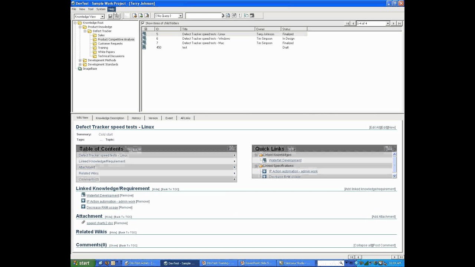The image size is (475, 267).
Task: Select Technical Discussions folder in tree
Action: 111,56
